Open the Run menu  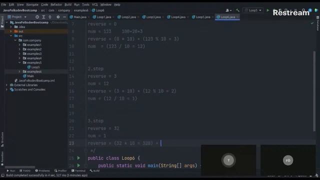[76, 4]
